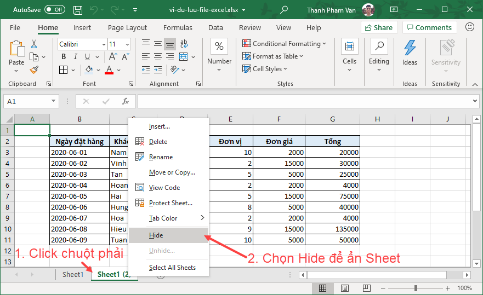Image resolution: width=483 pixels, height=295 pixels.
Task: Switch to the Page Layout tab
Action: pyautogui.click(x=127, y=28)
